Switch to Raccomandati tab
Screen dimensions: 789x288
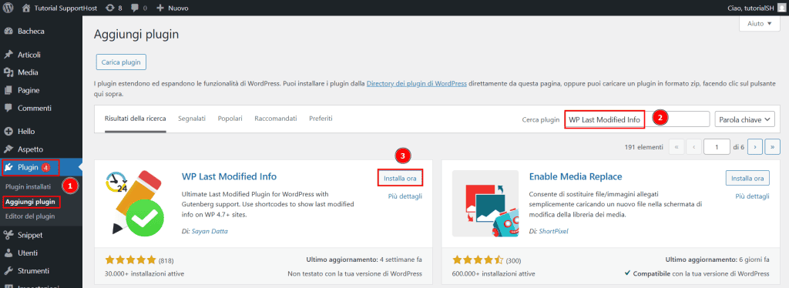276,119
